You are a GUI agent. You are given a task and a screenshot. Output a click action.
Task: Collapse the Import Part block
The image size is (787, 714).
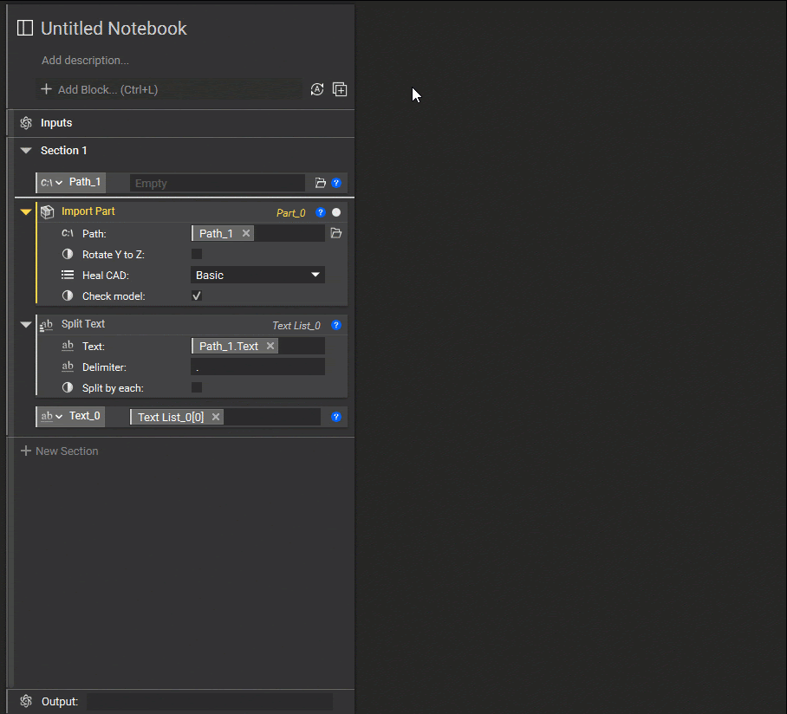(x=26, y=211)
